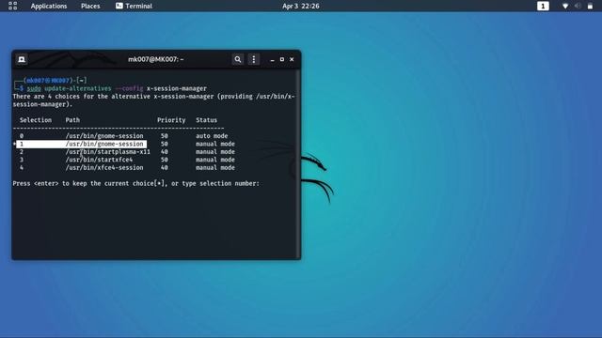Click the 'type selection number' prompt line
The width and height of the screenshot is (602, 338).
point(135,184)
